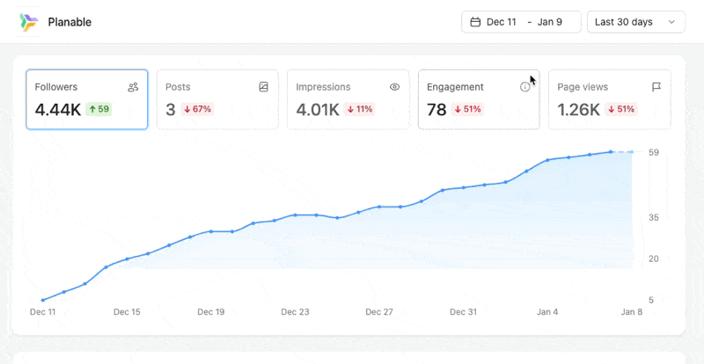Expand the dropdown chevron beside Last 30 days
This screenshot has width=704, height=364.
[x=672, y=22]
